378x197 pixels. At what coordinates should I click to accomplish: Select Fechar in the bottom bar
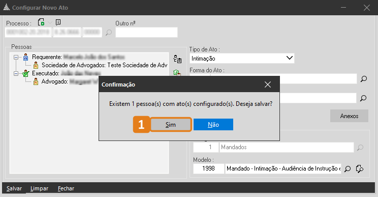pyautogui.click(x=66, y=188)
